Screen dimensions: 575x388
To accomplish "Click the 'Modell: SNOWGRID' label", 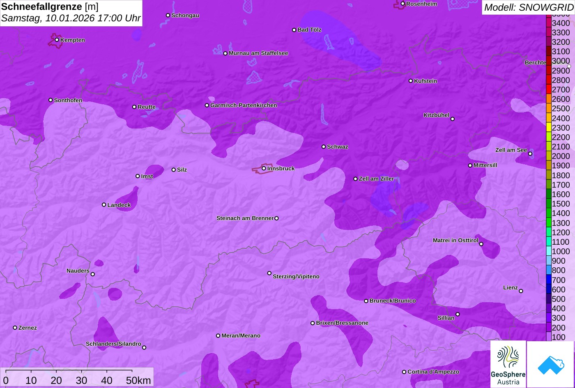I will tap(529, 7).
